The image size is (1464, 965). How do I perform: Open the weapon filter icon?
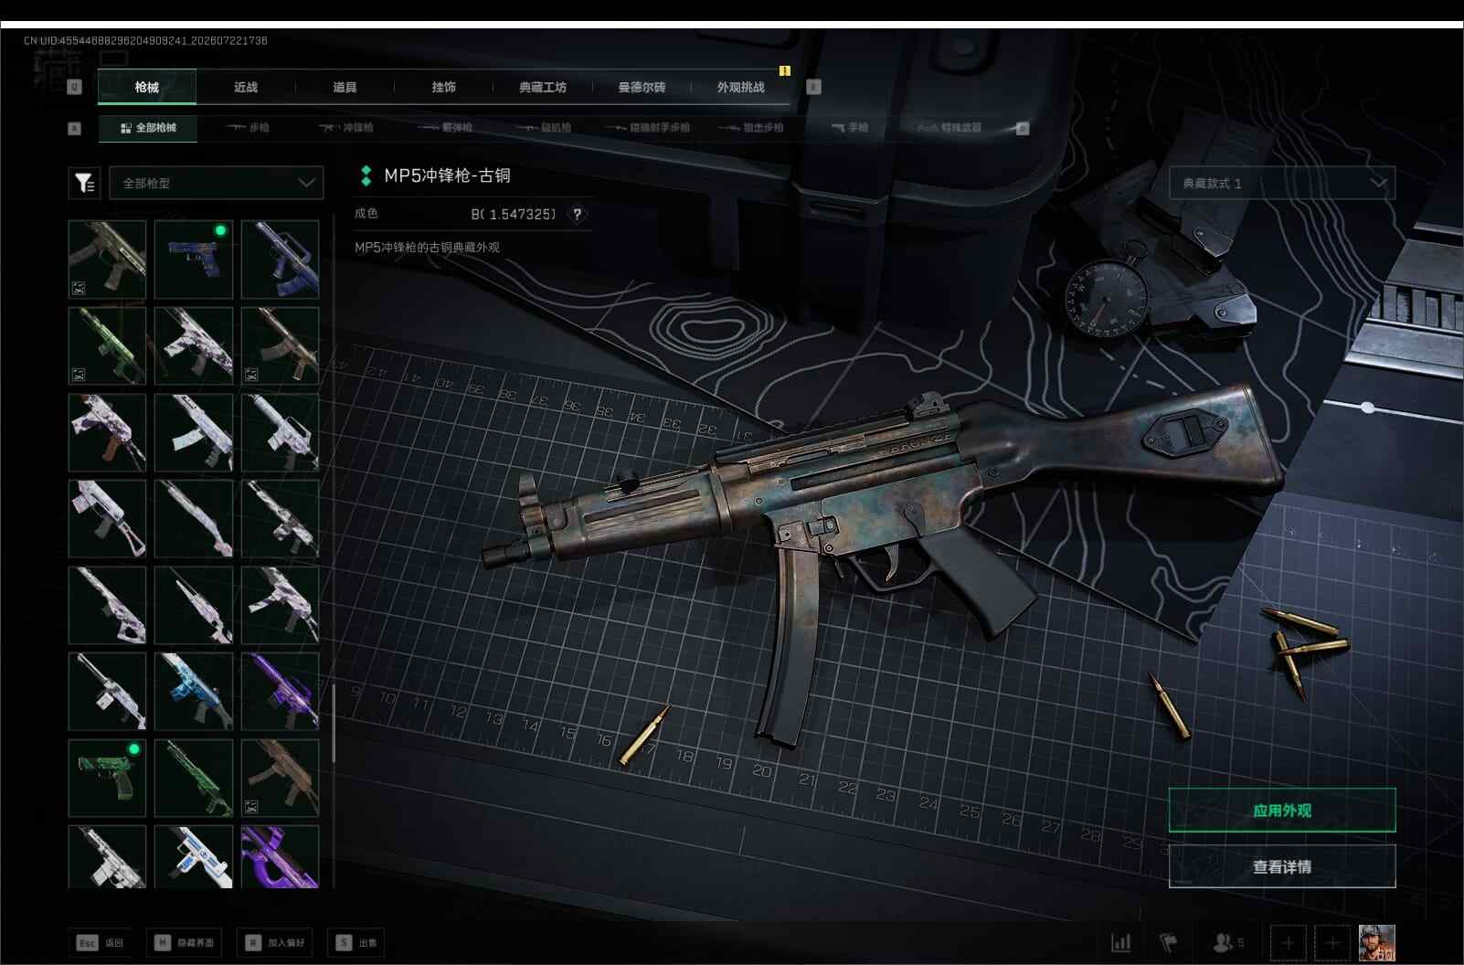[x=84, y=183]
